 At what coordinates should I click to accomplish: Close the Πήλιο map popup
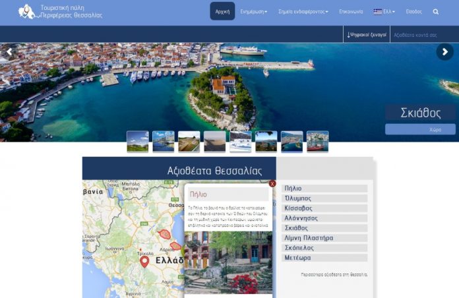[x=272, y=183]
